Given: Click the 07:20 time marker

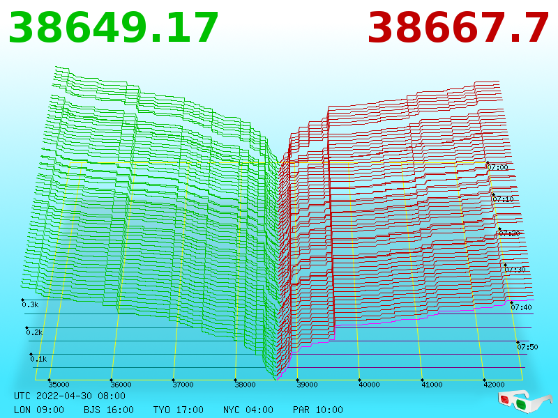Looking at the screenshot, I should tap(510, 233).
